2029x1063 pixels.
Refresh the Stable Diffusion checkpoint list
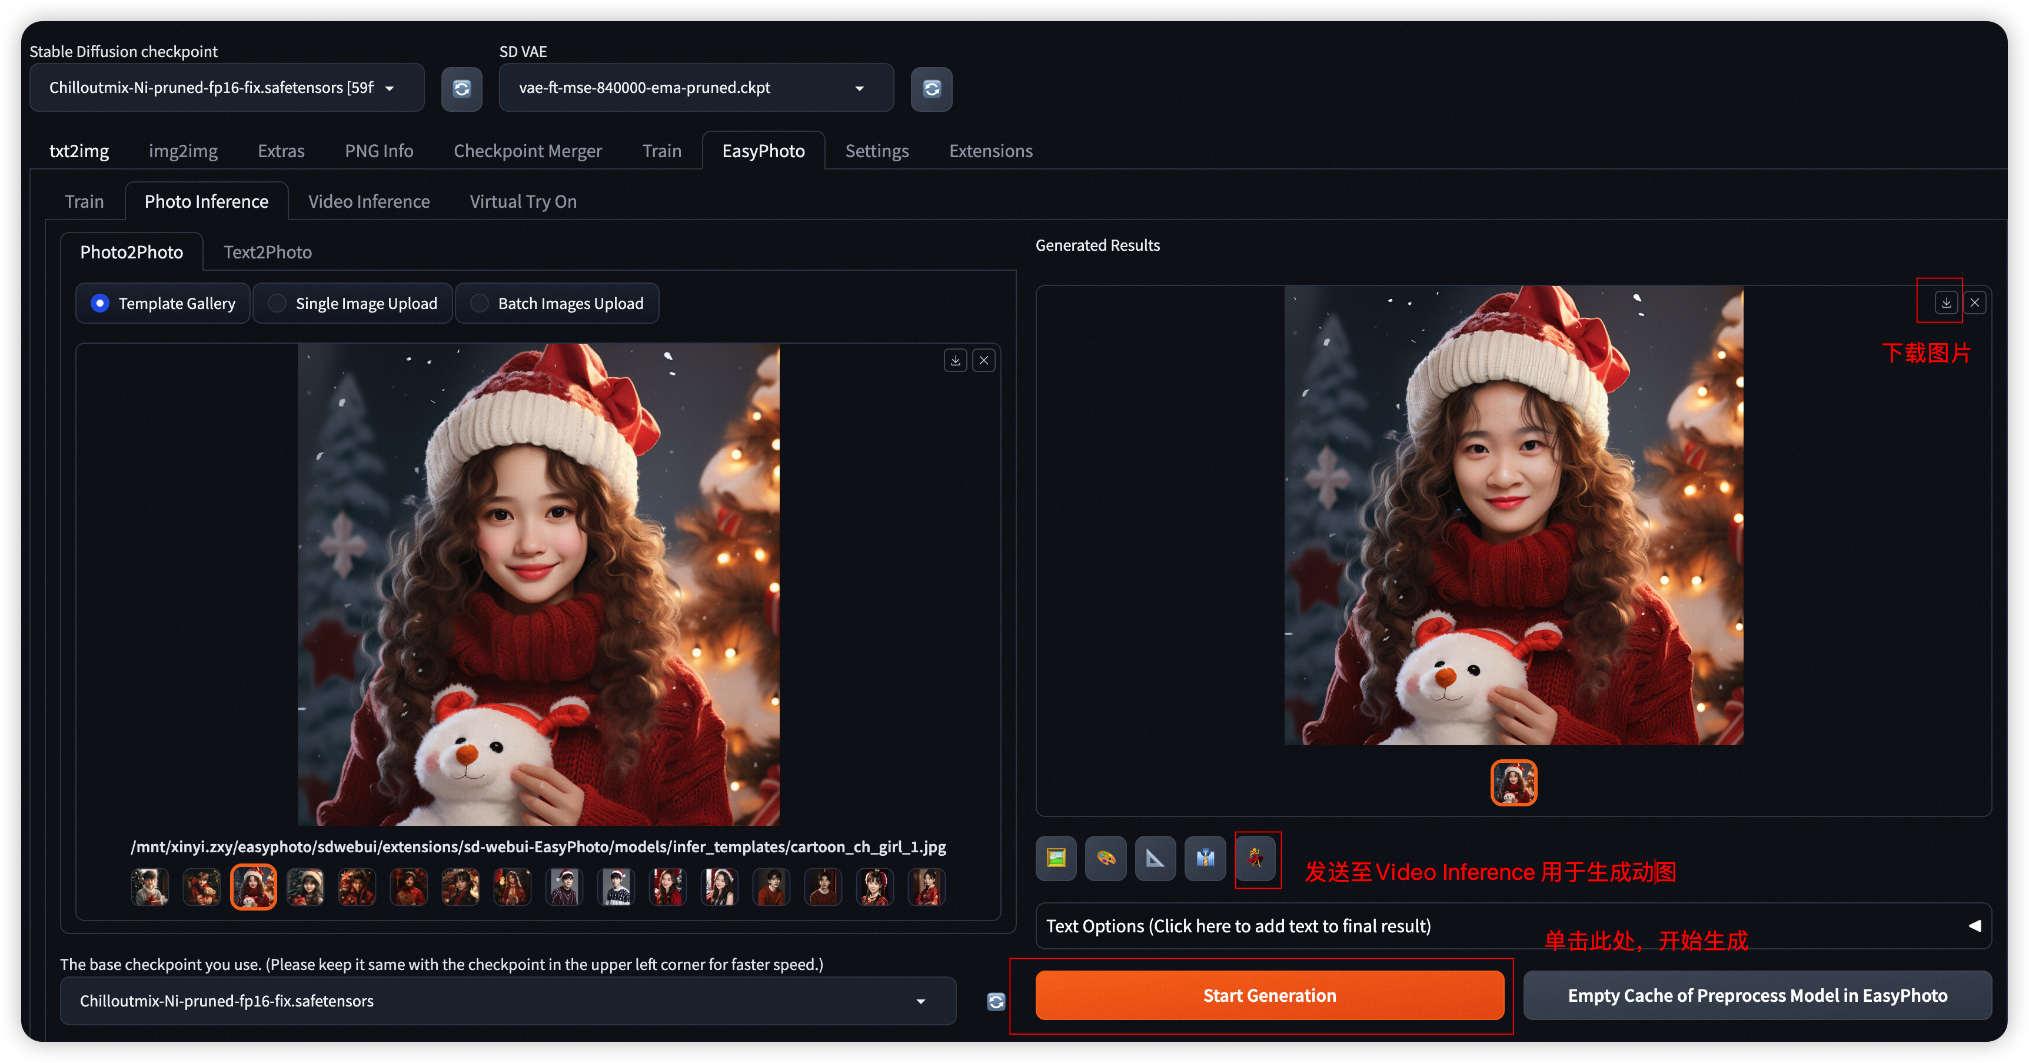(x=461, y=89)
